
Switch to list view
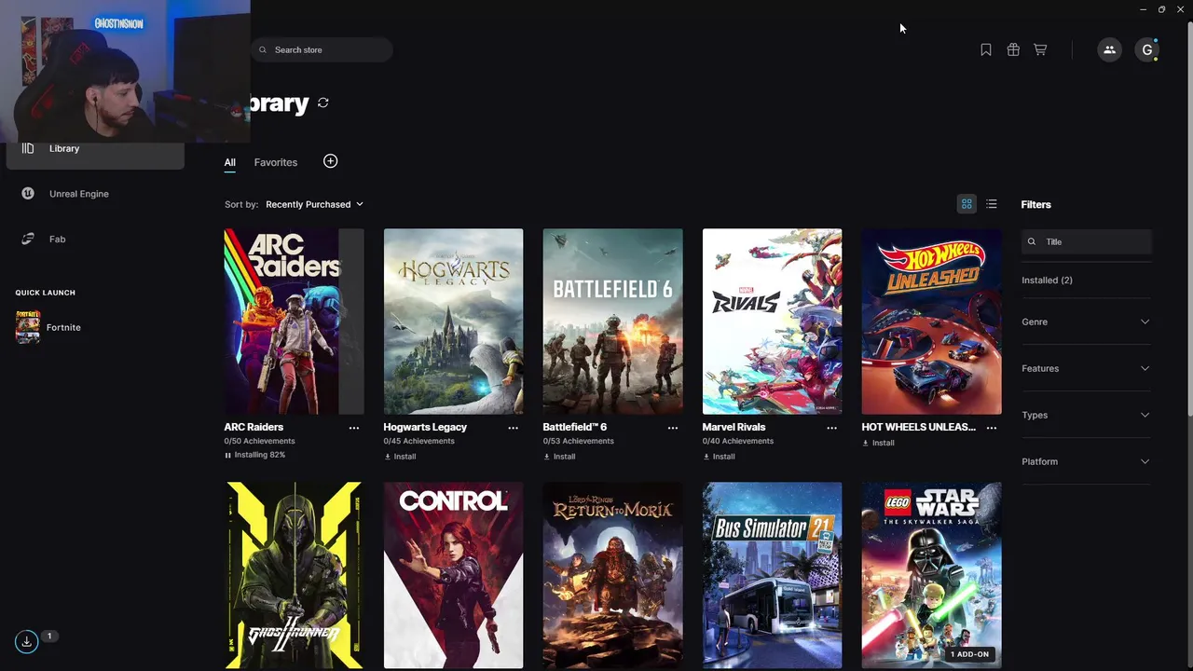[992, 204]
